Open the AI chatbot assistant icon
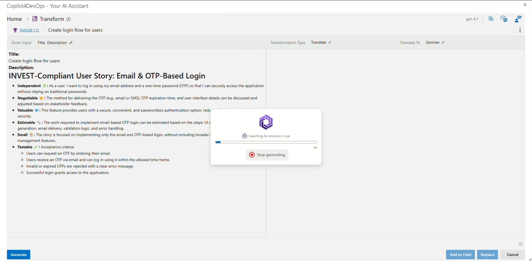 (504, 19)
